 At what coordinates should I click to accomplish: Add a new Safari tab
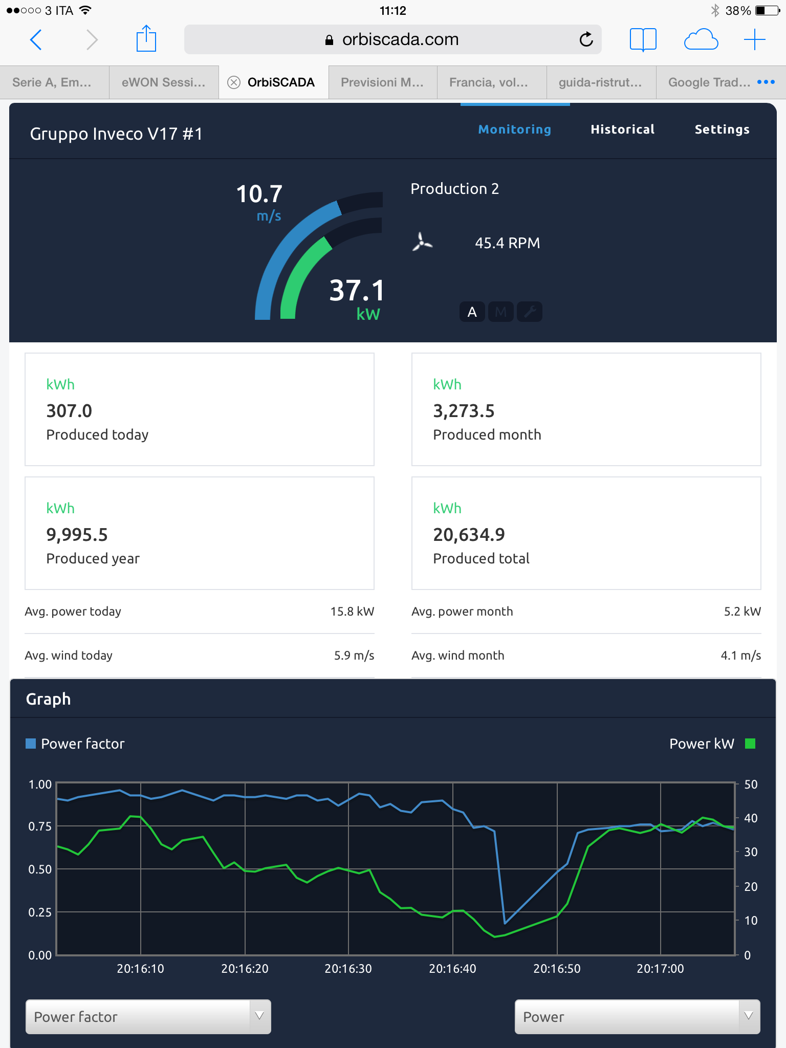754,39
